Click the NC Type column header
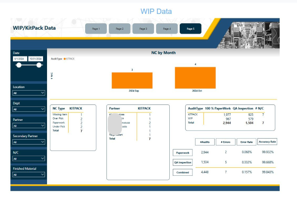 [x=59, y=108]
